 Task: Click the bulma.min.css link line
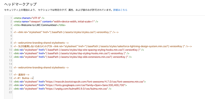(x=62, y=89)
